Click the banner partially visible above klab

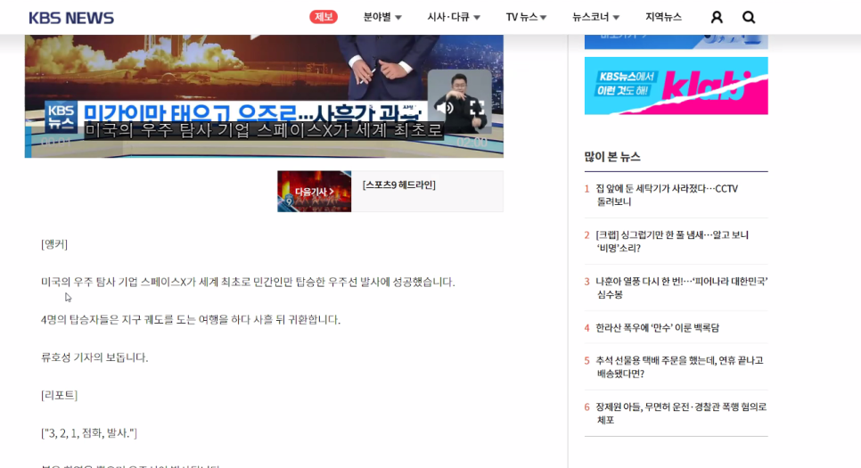tap(676, 42)
